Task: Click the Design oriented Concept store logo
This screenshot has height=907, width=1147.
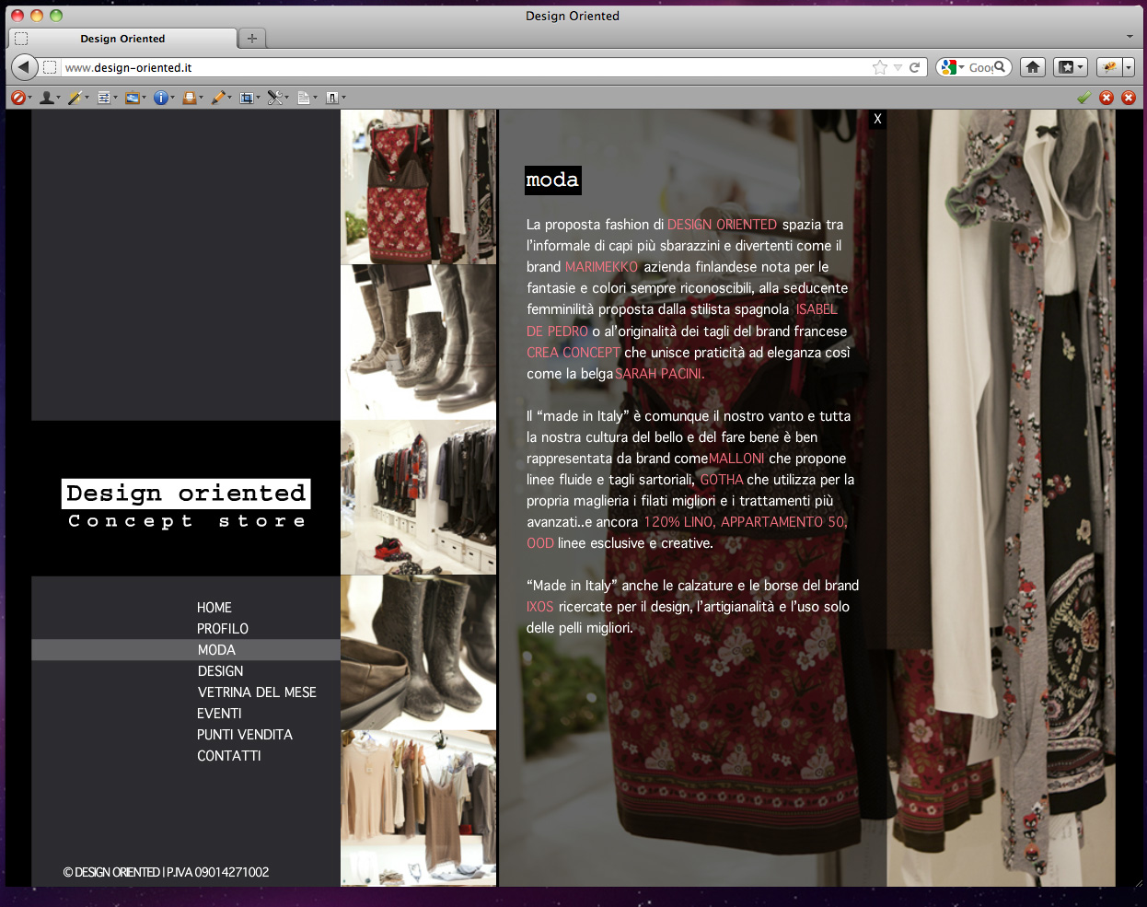Action: [186, 505]
